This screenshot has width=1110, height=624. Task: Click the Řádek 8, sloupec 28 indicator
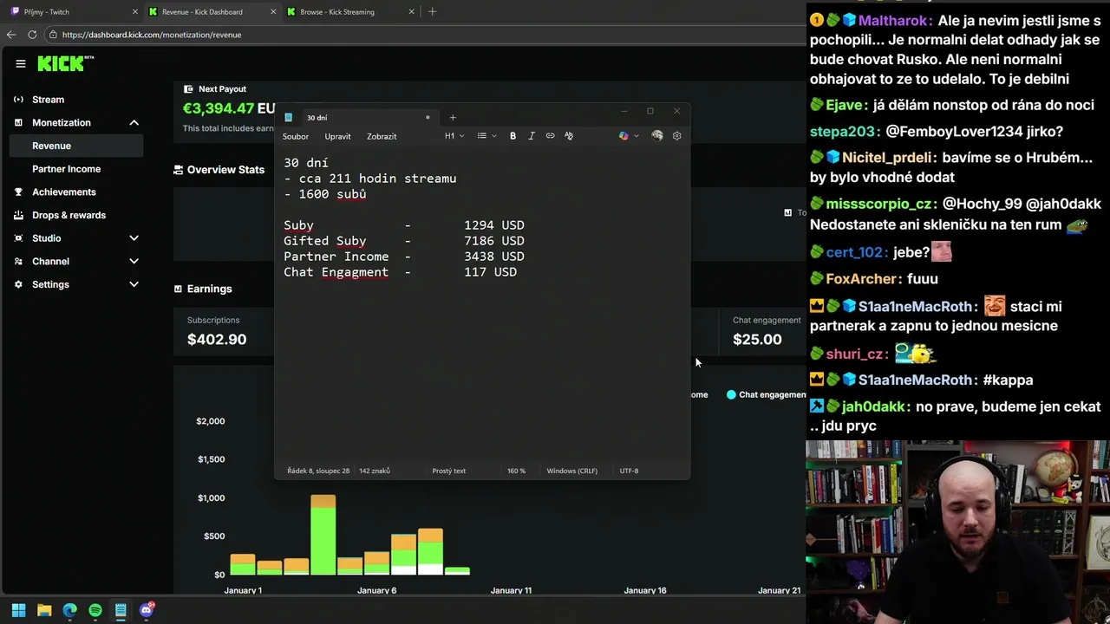click(318, 471)
